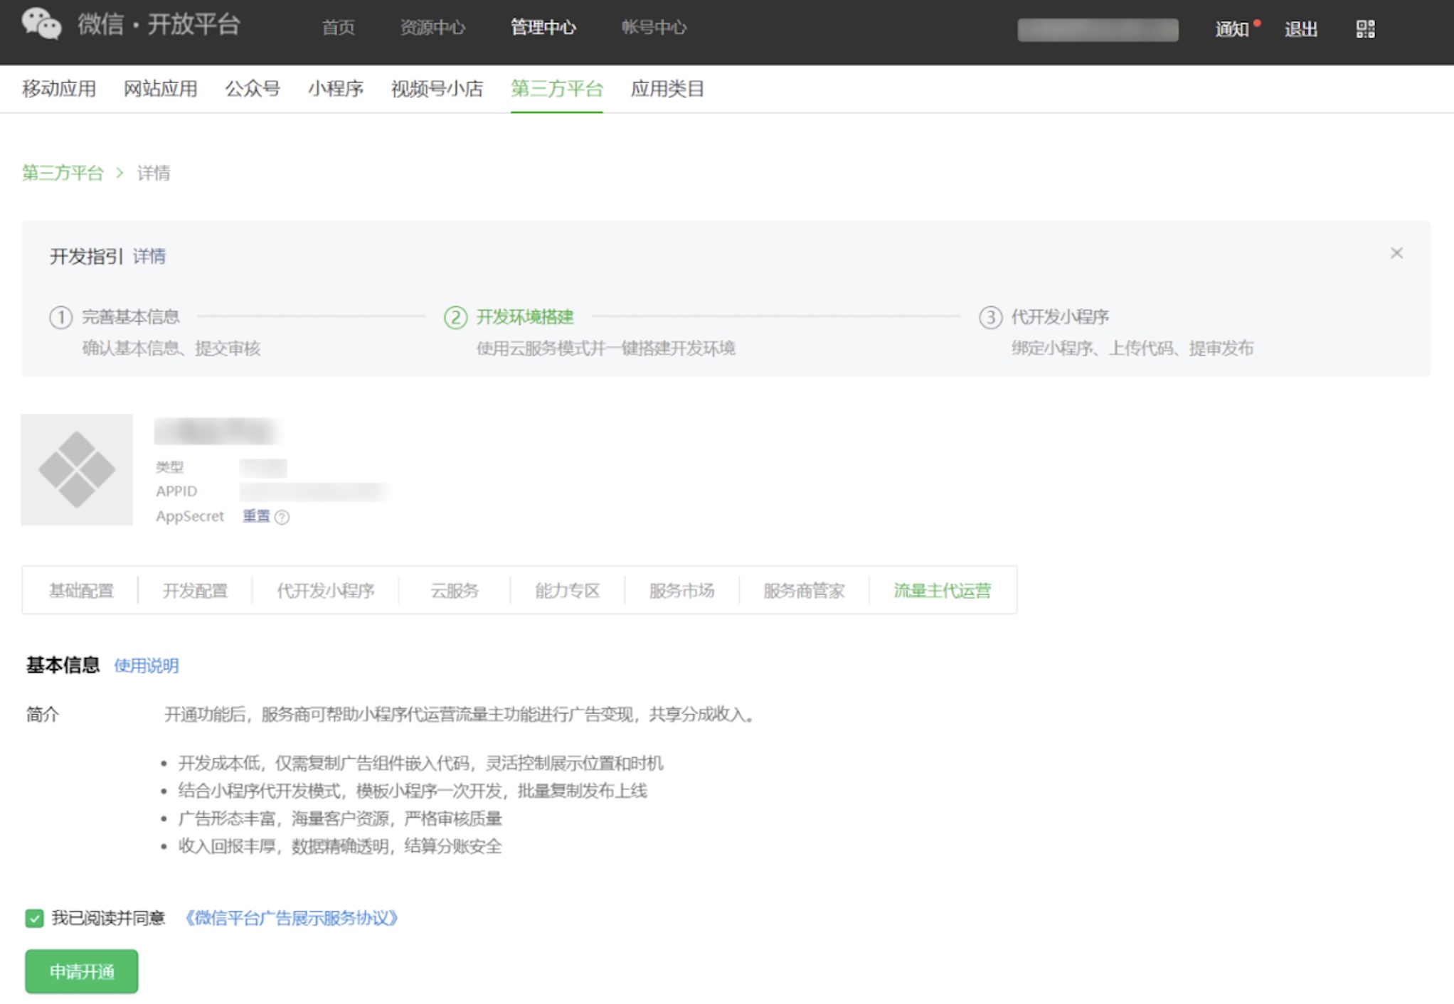The height and width of the screenshot is (1004, 1454).
Task: Open 资源中心 in top navigation
Action: [x=433, y=28]
